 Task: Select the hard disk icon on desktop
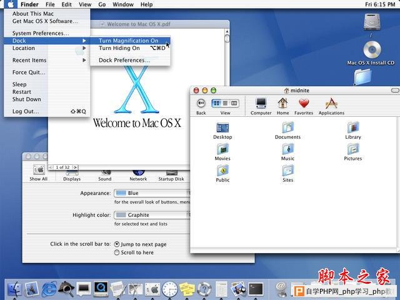click(372, 26)
